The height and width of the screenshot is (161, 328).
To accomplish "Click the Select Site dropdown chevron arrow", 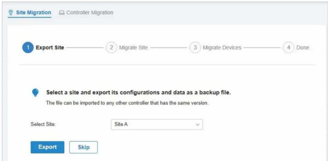I will point(197,125).
